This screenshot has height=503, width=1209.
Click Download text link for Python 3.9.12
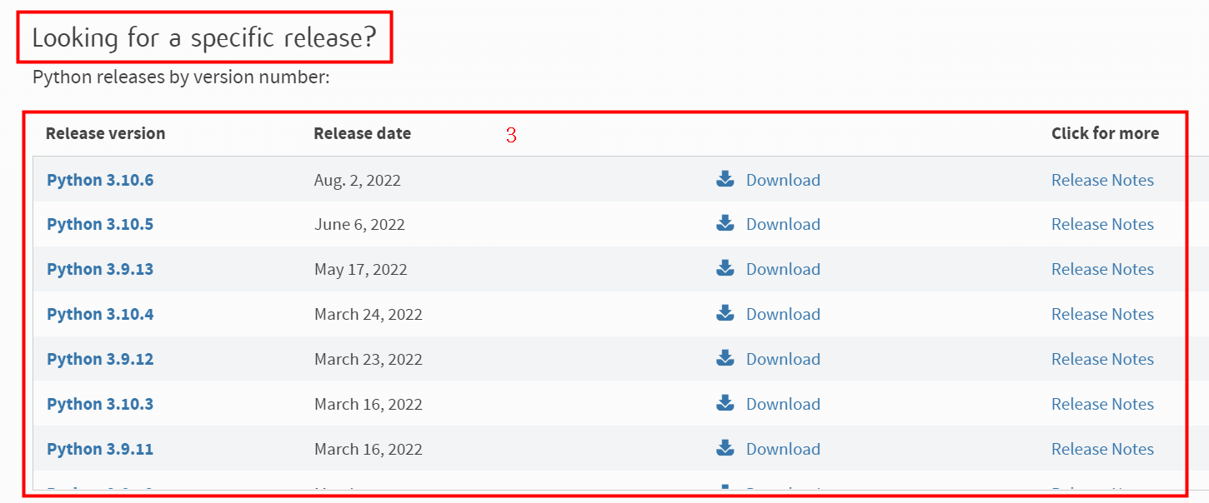783,359
